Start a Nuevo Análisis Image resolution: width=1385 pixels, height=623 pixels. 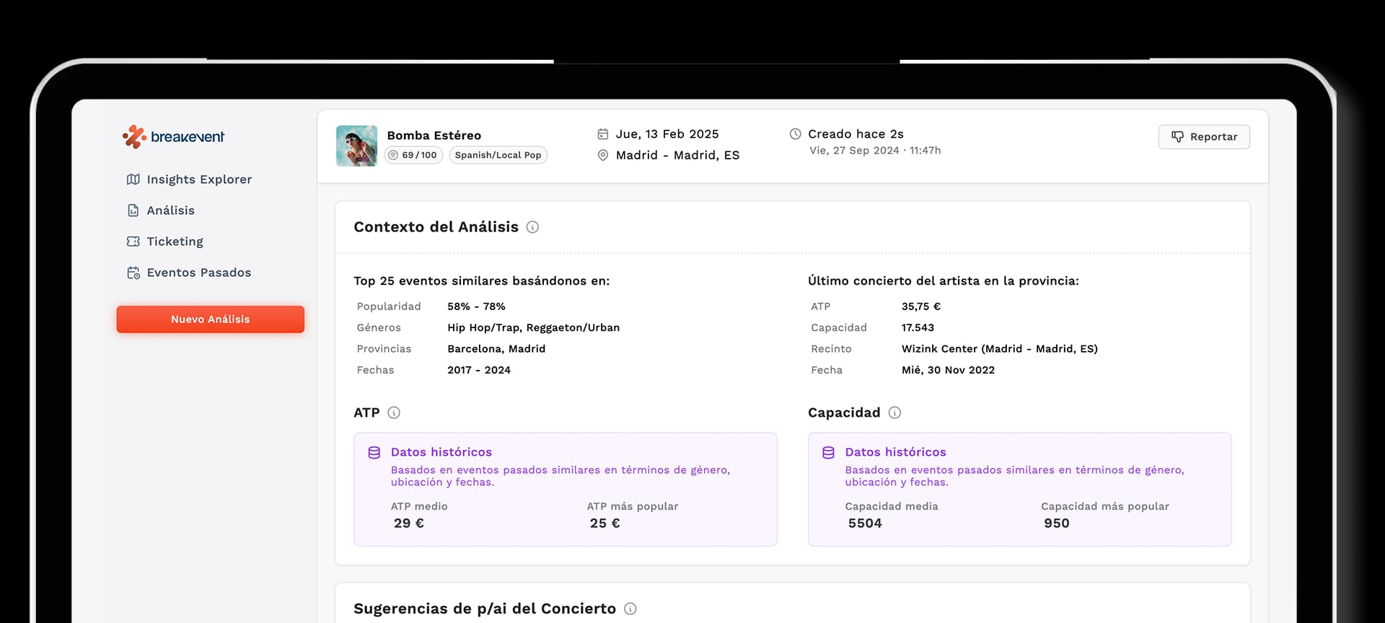[211, 319]
